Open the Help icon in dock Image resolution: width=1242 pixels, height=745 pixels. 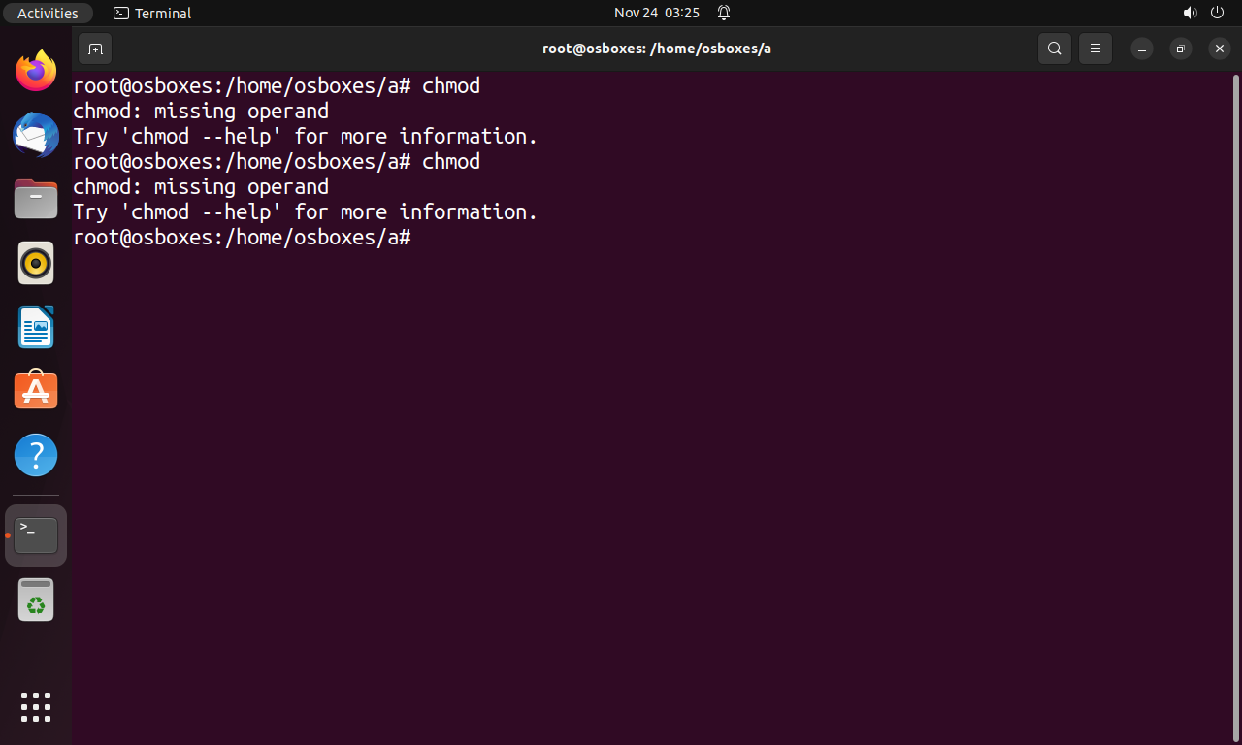[x=36, y=455]
